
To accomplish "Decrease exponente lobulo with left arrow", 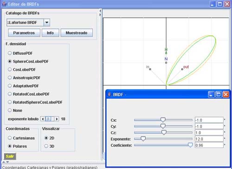I will pyautogui.click(x=43, y=119).
